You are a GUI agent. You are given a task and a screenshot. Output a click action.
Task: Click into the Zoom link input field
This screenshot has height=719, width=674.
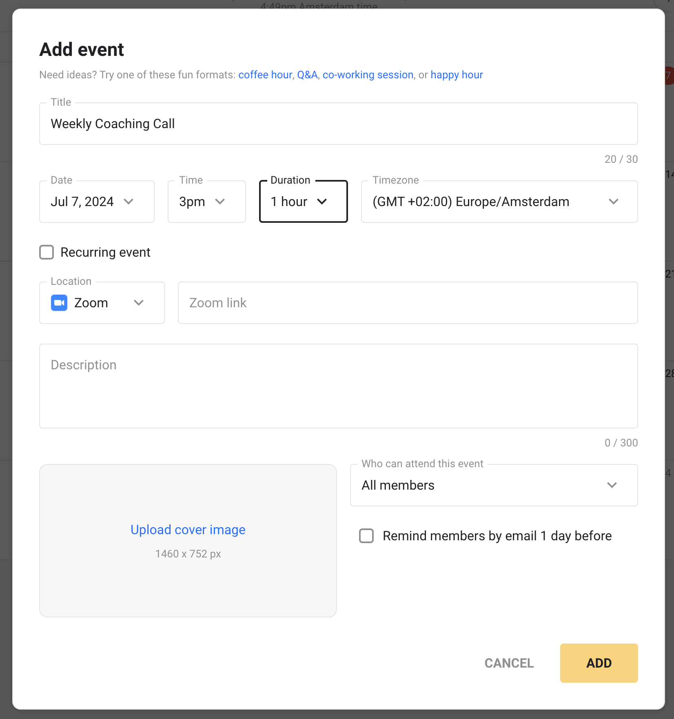pos(407,303)
